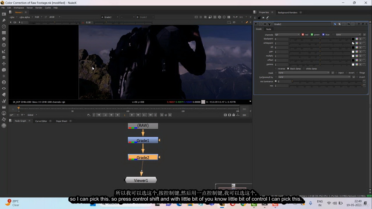This screenshot has width=372, height=209.
Task: Play forward in the viewer timeline
Action: pyautogui.click(x=132, y=115)
